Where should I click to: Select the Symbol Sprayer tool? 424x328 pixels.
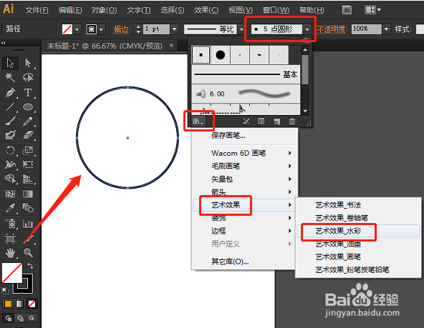coord(10,224)
